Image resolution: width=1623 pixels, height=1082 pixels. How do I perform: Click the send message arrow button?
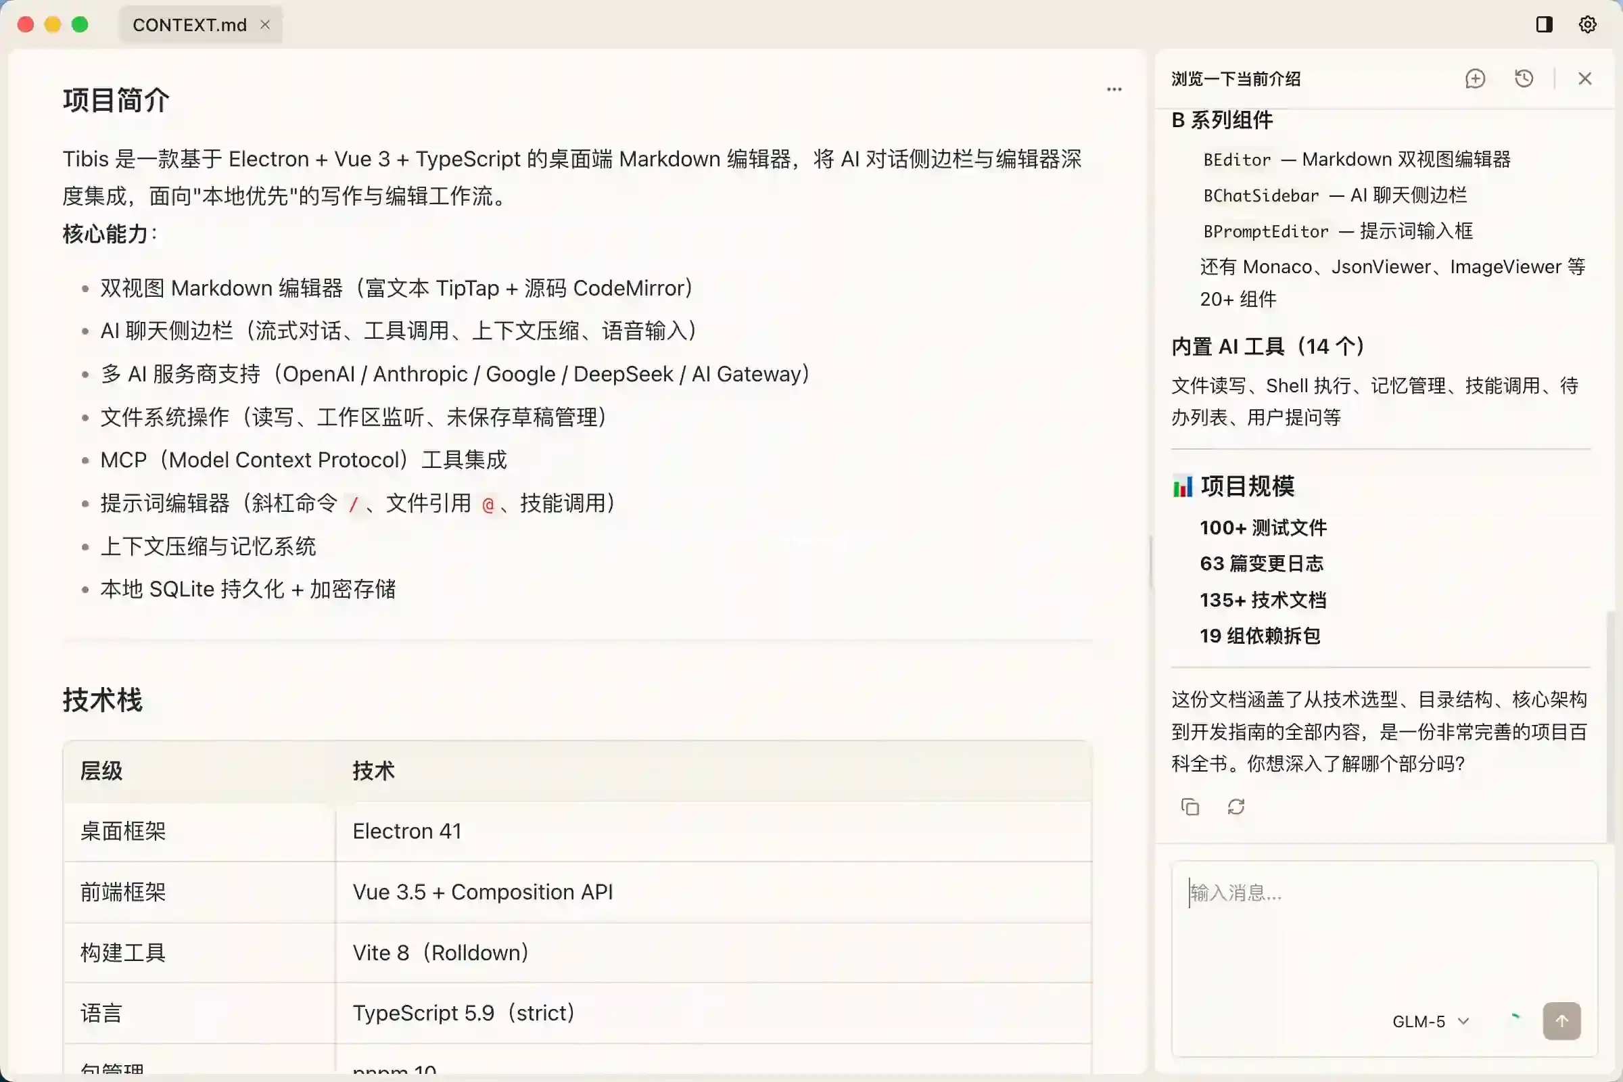1561,1021
